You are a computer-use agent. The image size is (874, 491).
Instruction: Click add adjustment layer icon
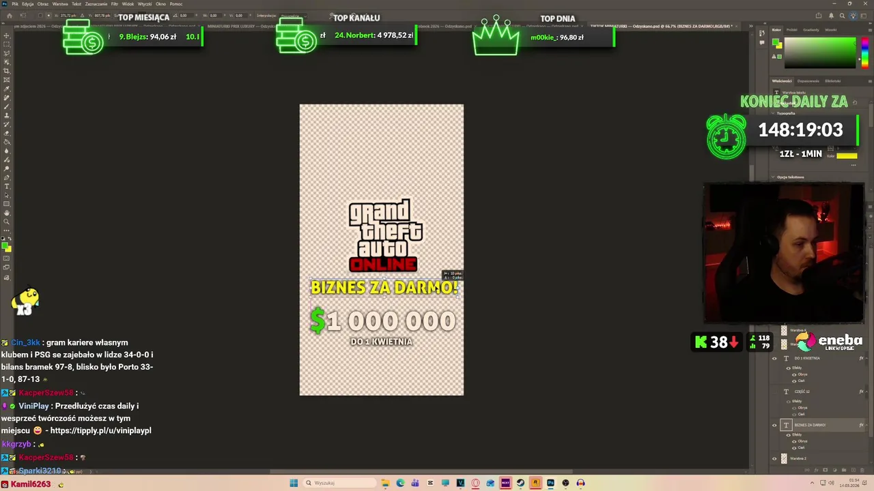point(834,470)
